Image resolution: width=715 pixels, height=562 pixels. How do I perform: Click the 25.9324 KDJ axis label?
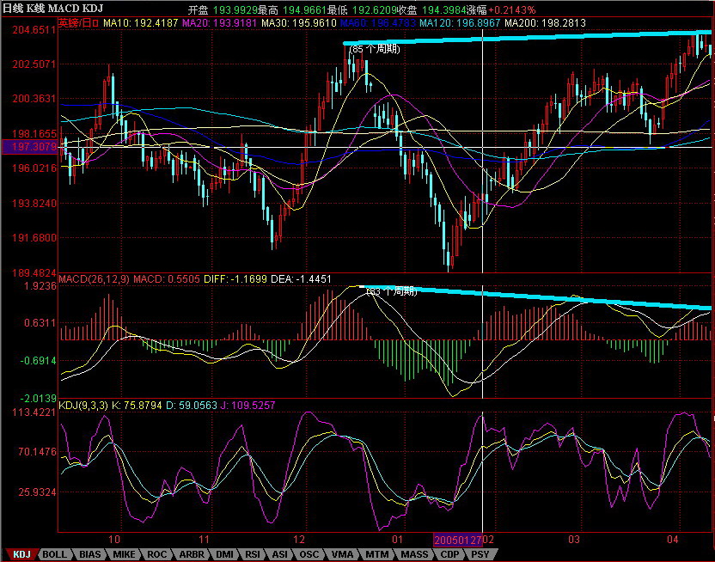[x=38, y=492]
